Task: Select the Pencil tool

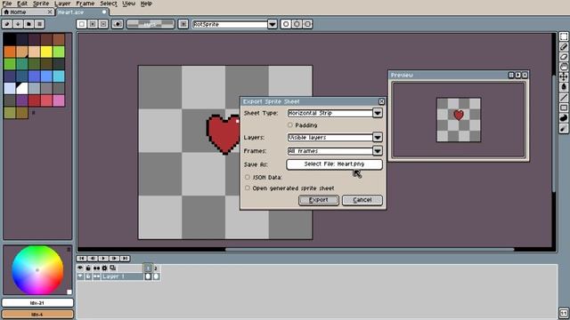Action: click(564, 47)
